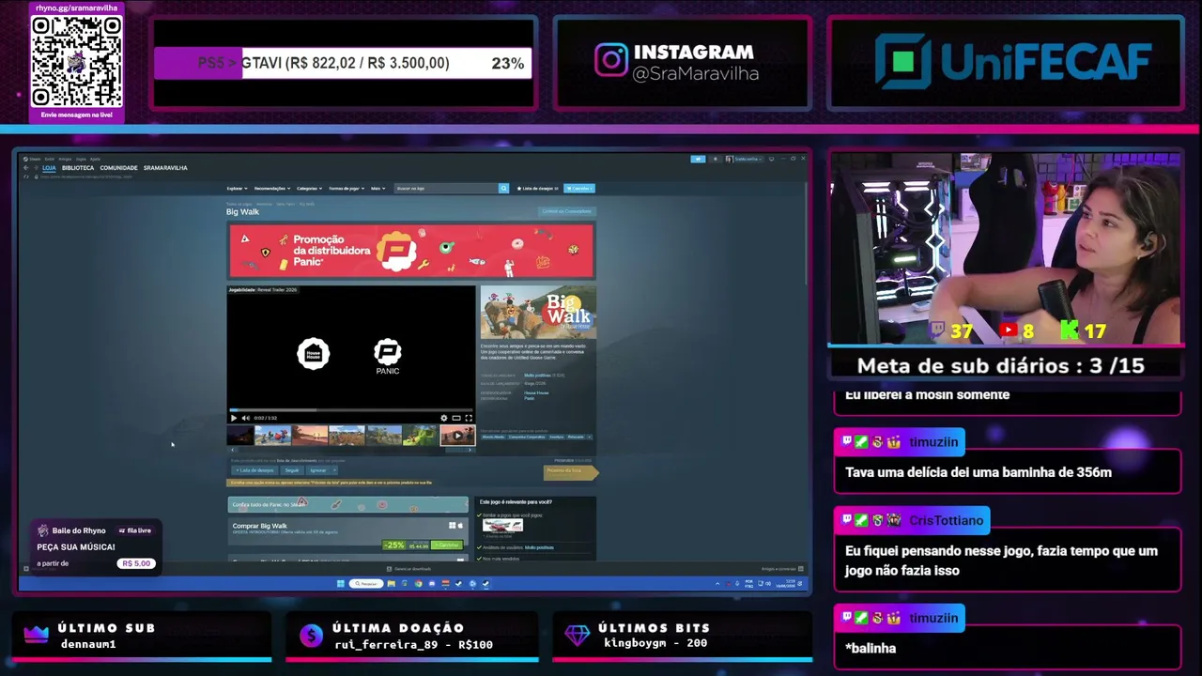The image size is (1202, 676).
Task: Click the Confira tudo da Panic banner
Action: click(x=347, y=505)
